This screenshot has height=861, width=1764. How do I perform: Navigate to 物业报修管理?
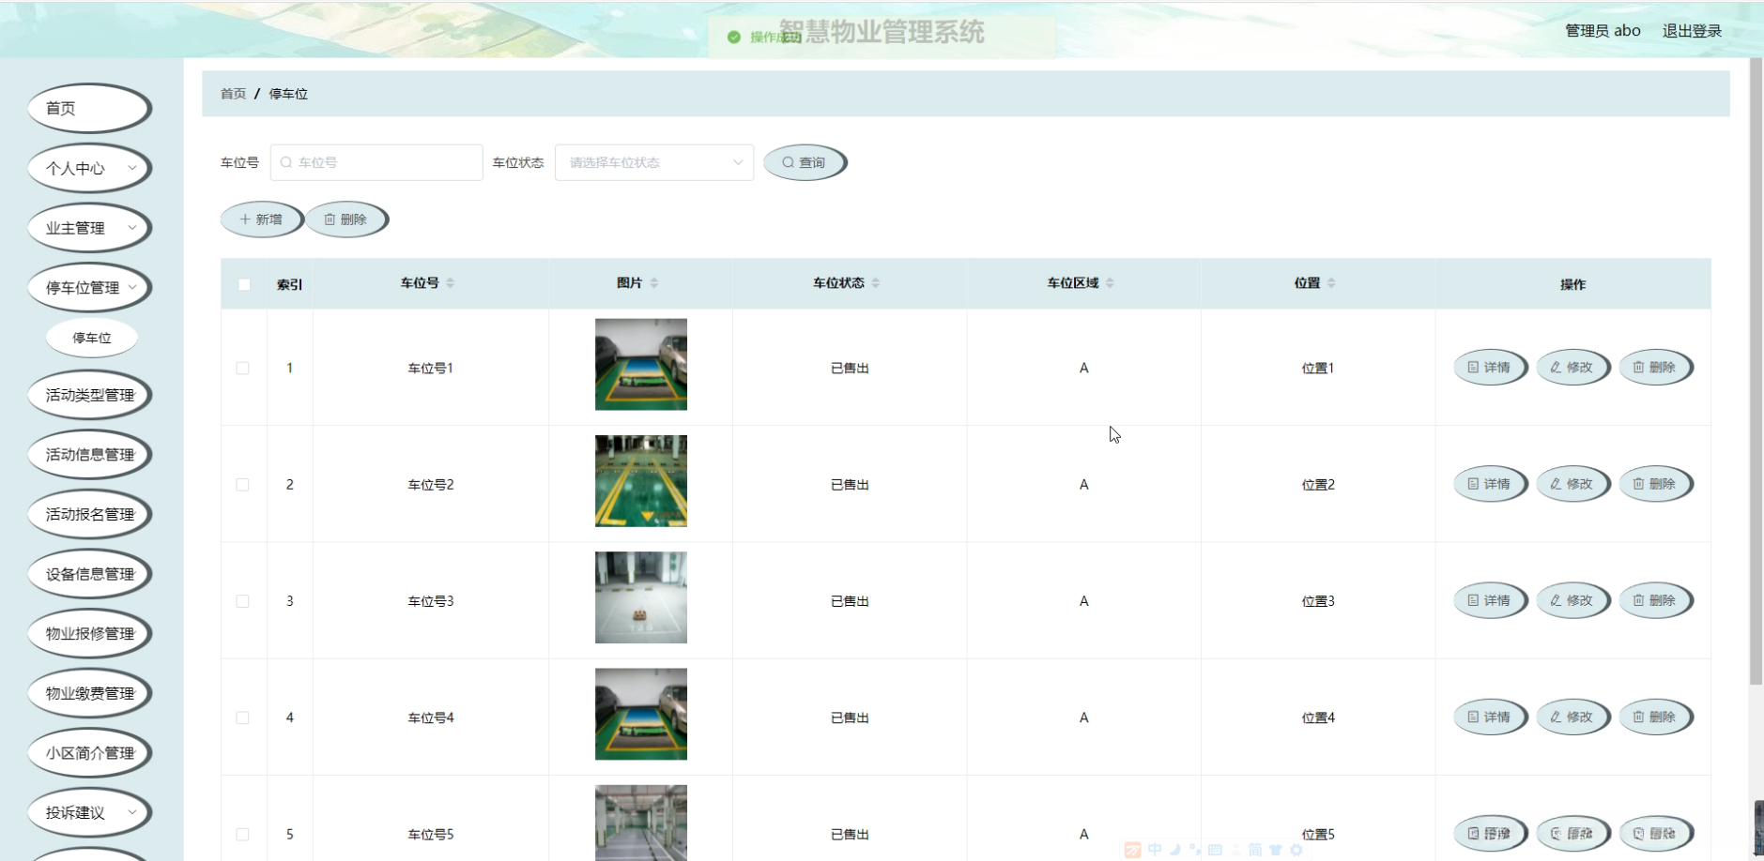[x=90, y=634]
